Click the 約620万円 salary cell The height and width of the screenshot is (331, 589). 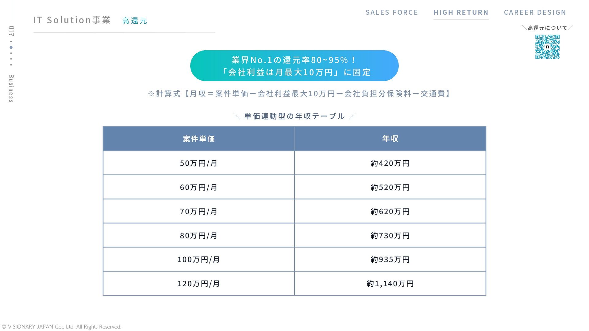[x=390, y=211]
